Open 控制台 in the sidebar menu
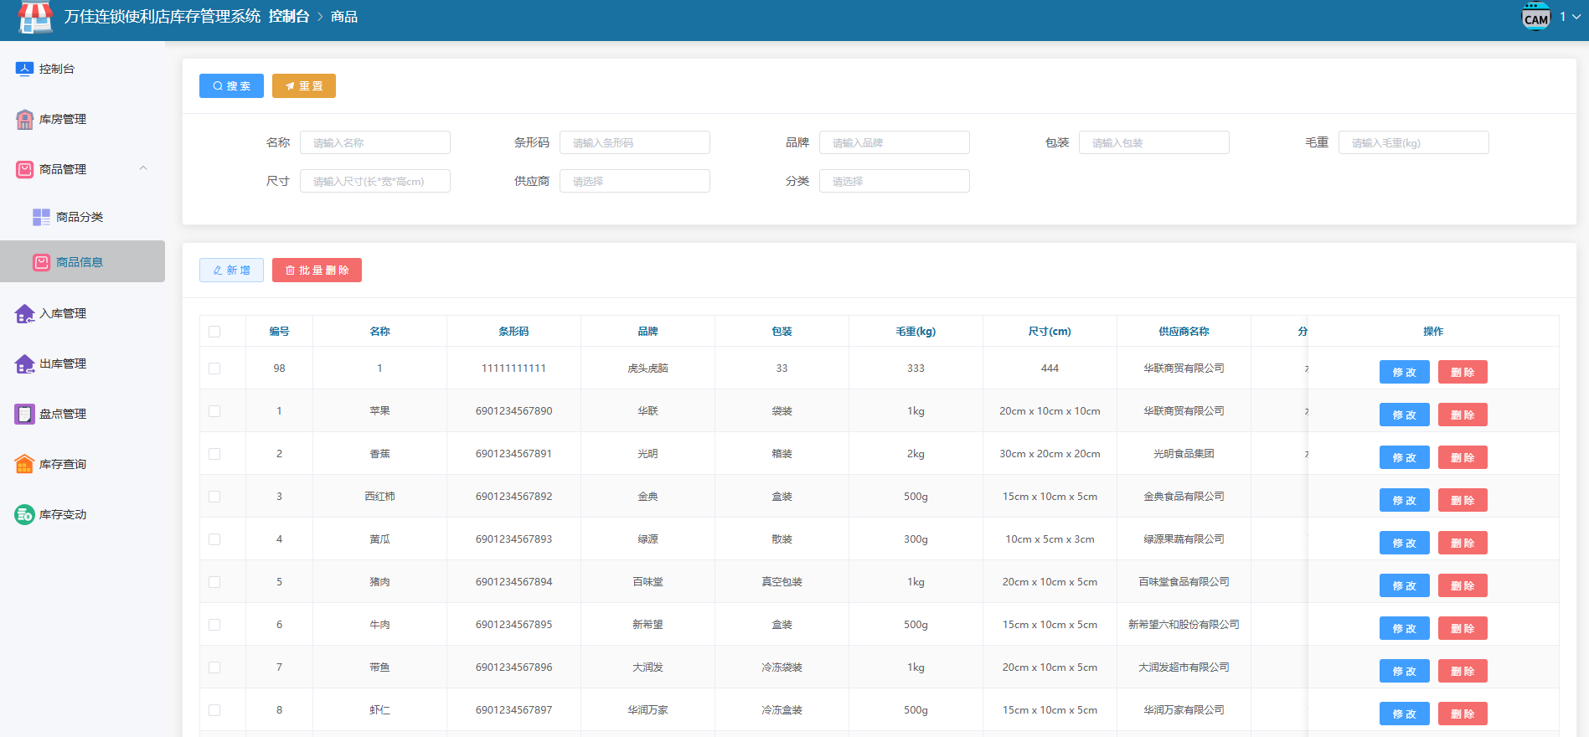The image size is (1589, 737). tap(82, 69)
